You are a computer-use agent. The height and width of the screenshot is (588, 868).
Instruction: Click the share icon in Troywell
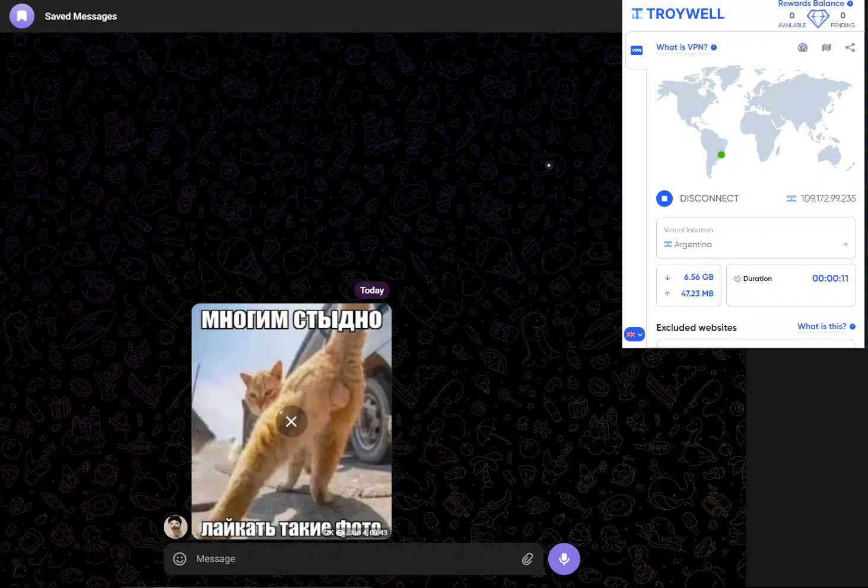coord(850,47)
